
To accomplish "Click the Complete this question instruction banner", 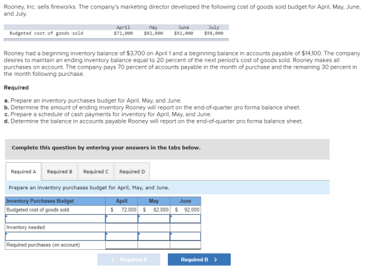I will tap(167, 149).
